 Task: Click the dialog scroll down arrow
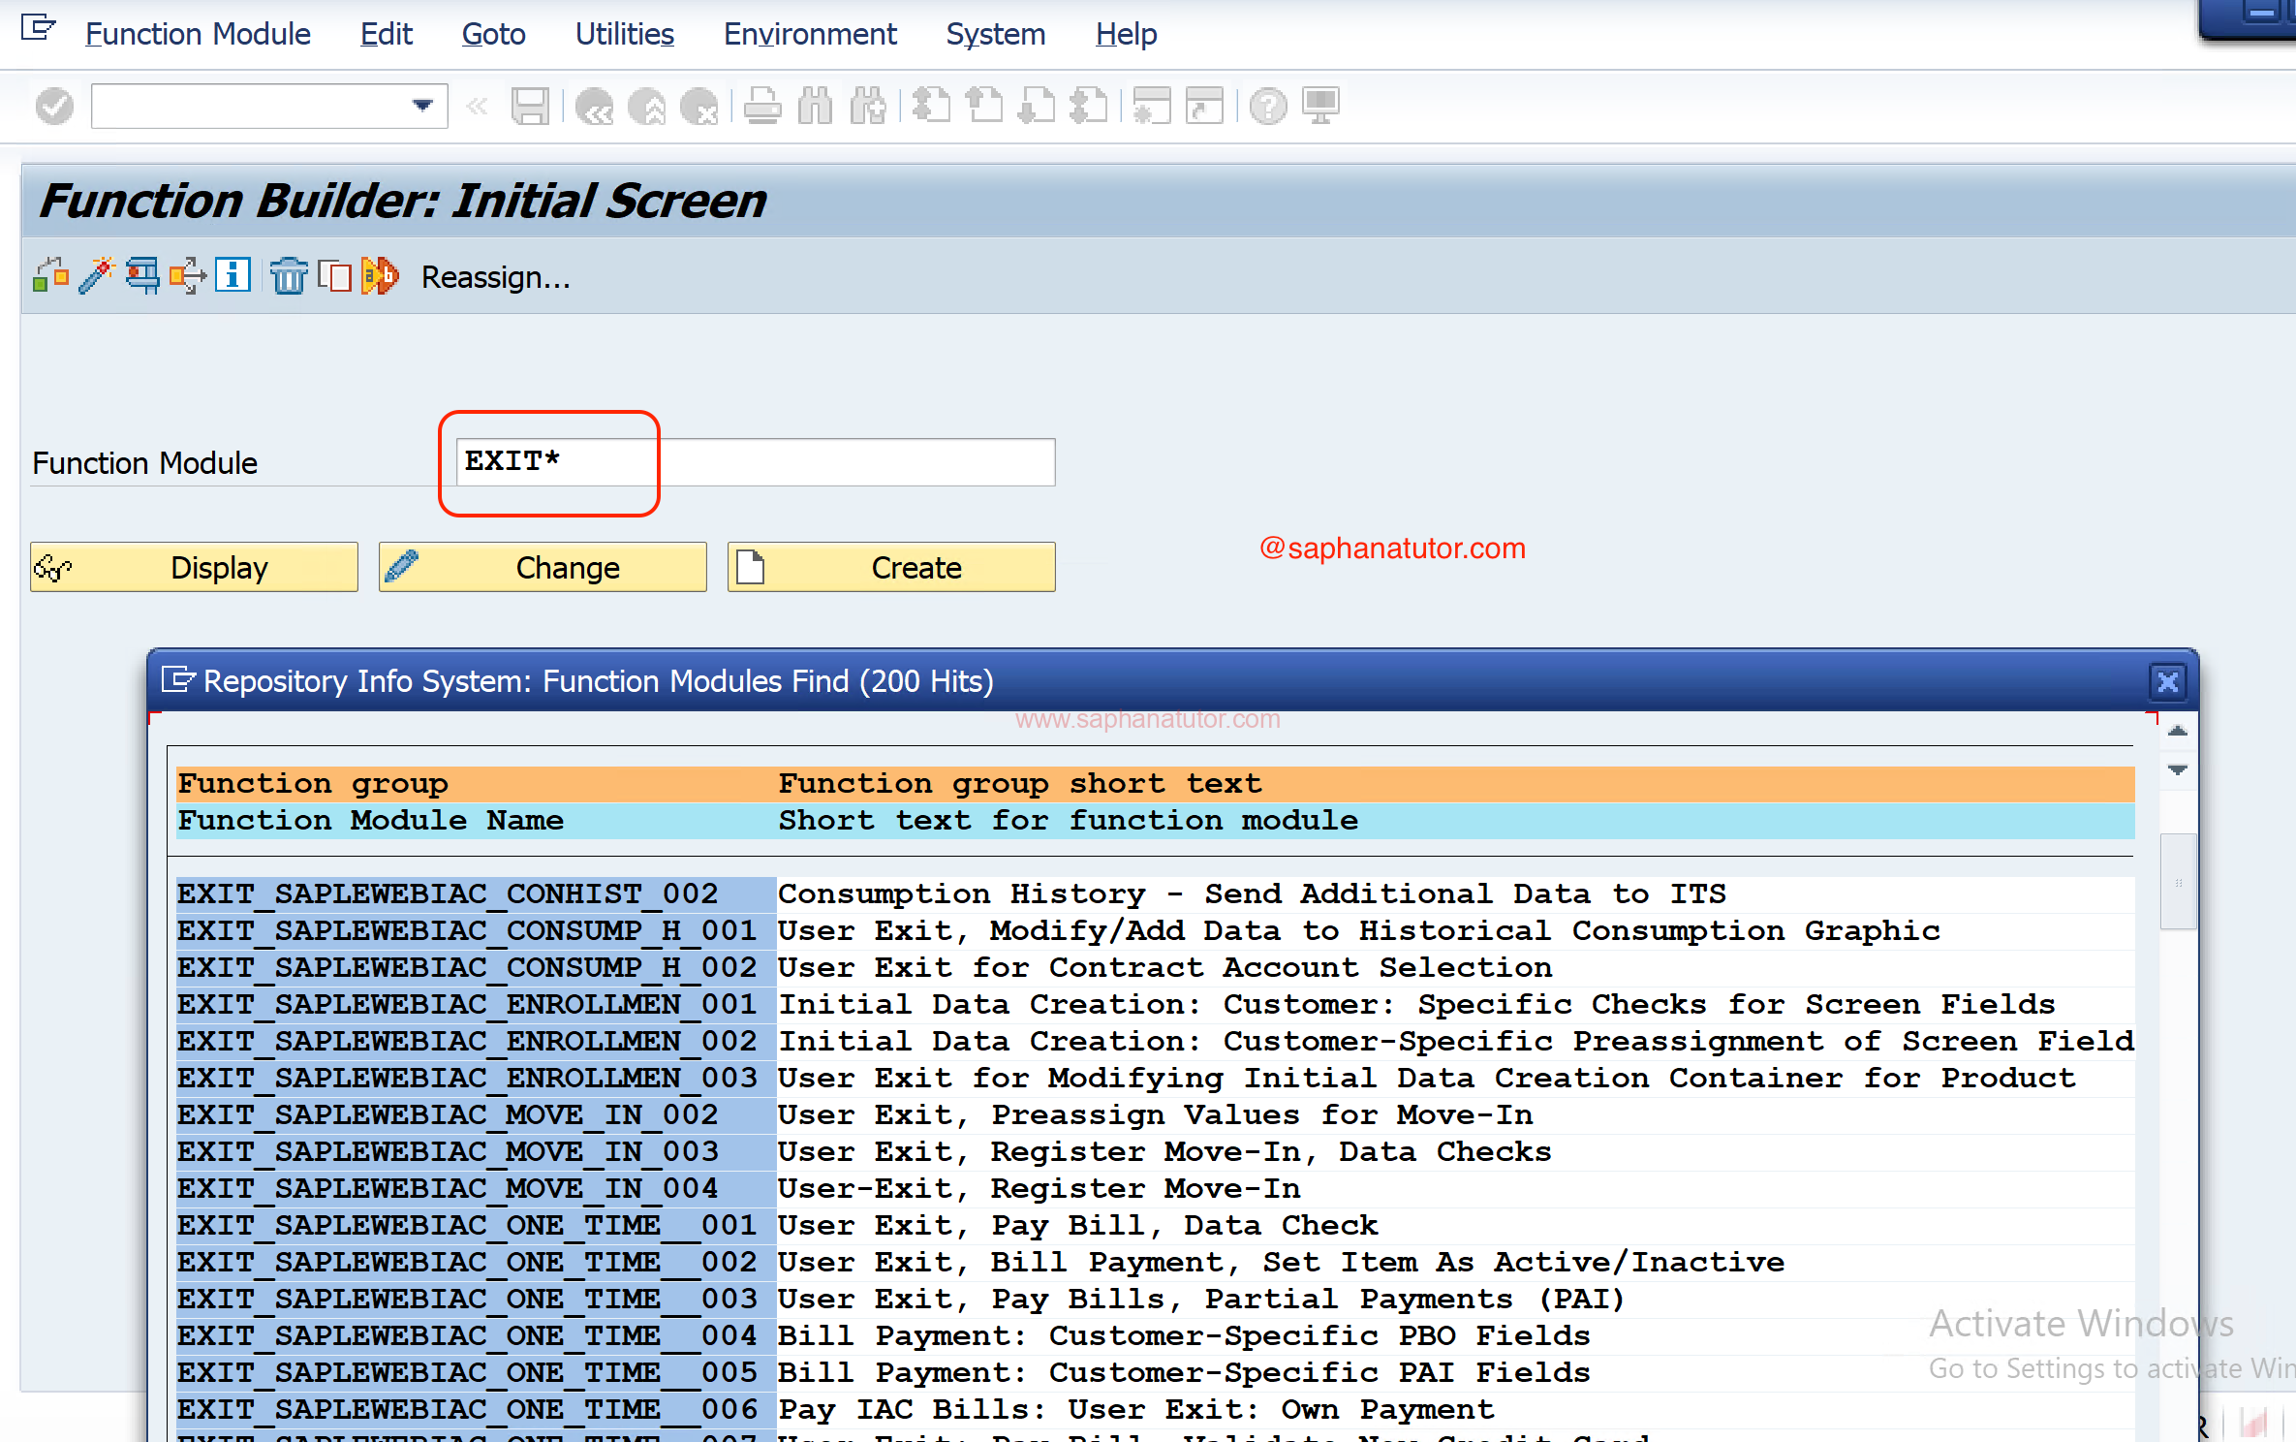point(2177,769)
